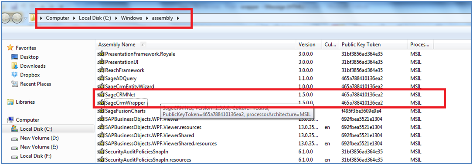This screenshot has width=473, height=165.
Task: Click the folder icon in address bar
Action: 33,18
